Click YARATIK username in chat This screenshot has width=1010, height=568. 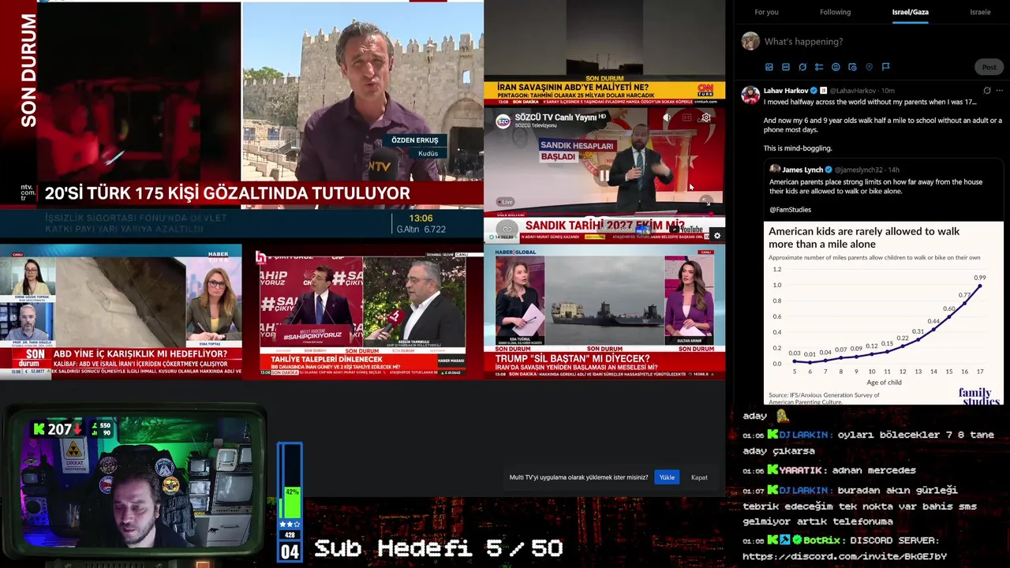(802, 470)
